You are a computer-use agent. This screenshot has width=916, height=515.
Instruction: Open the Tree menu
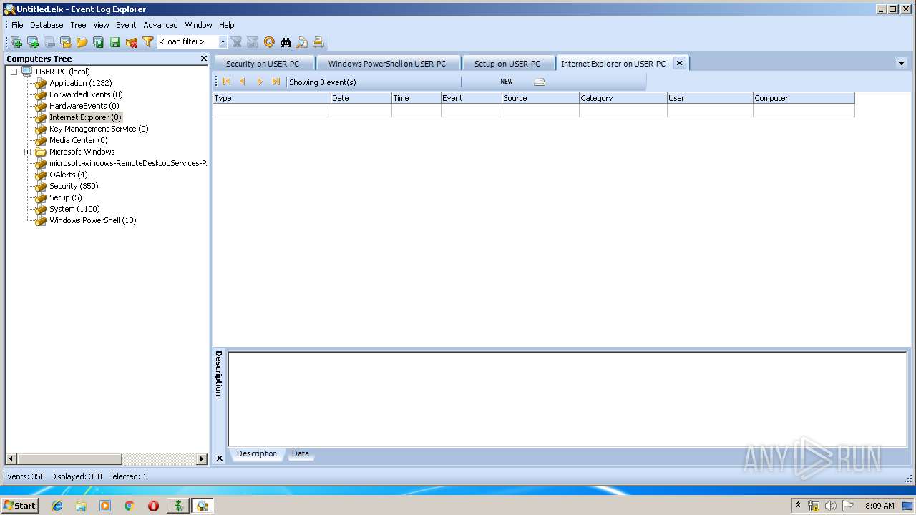click(78, 25)
